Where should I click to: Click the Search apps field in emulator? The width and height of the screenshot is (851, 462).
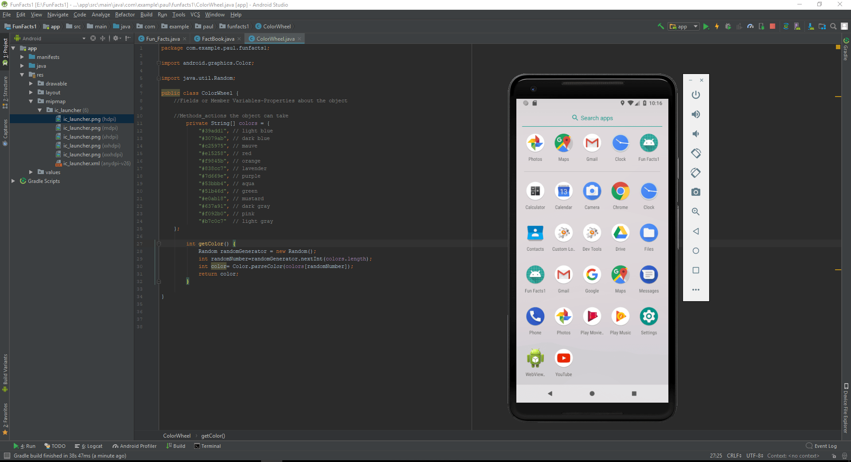(592, 118)
